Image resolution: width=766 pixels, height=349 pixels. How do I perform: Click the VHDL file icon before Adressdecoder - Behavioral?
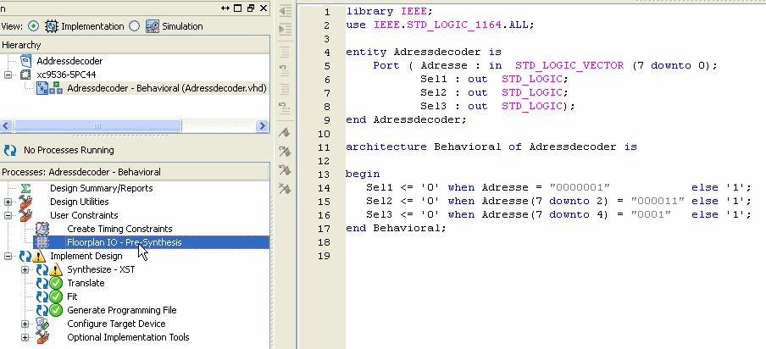tap(42, 88)
